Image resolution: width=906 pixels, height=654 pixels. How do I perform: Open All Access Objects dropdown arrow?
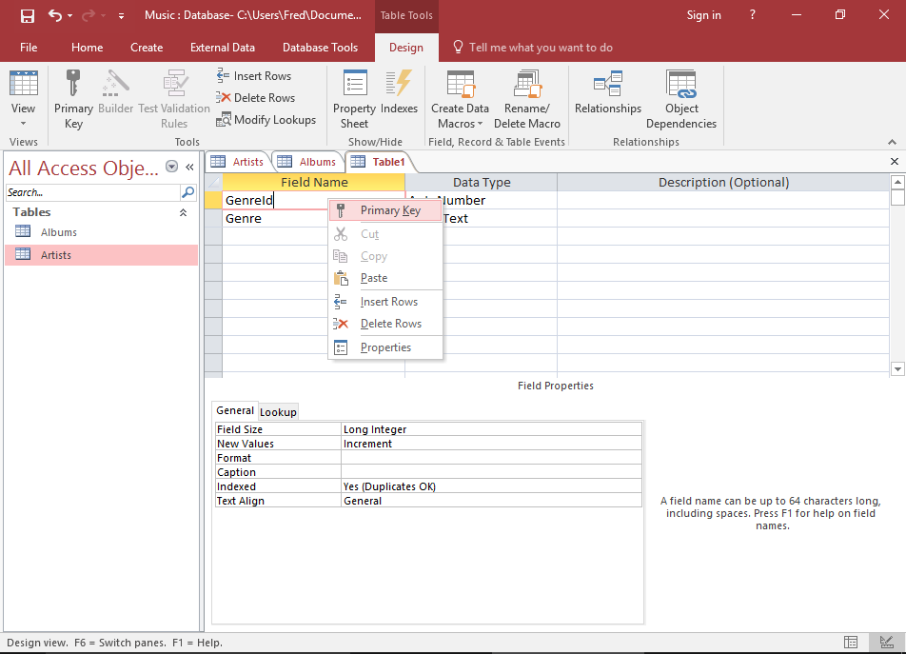point(171,167)
